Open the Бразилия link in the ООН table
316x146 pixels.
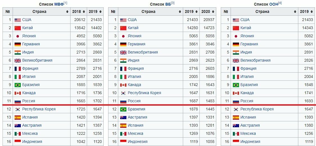point(249,85)
